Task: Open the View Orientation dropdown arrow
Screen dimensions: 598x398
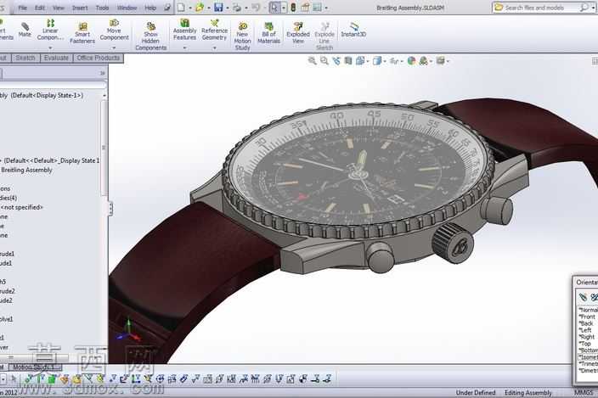Action: (x=367, y=61)
